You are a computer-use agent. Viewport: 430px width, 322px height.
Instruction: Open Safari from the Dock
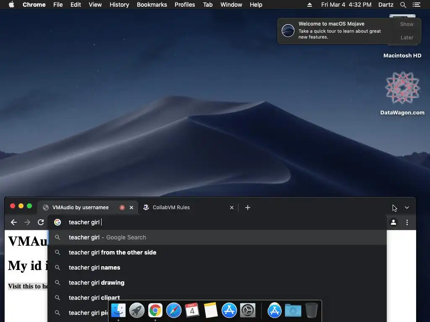click(x=173, y=311)
